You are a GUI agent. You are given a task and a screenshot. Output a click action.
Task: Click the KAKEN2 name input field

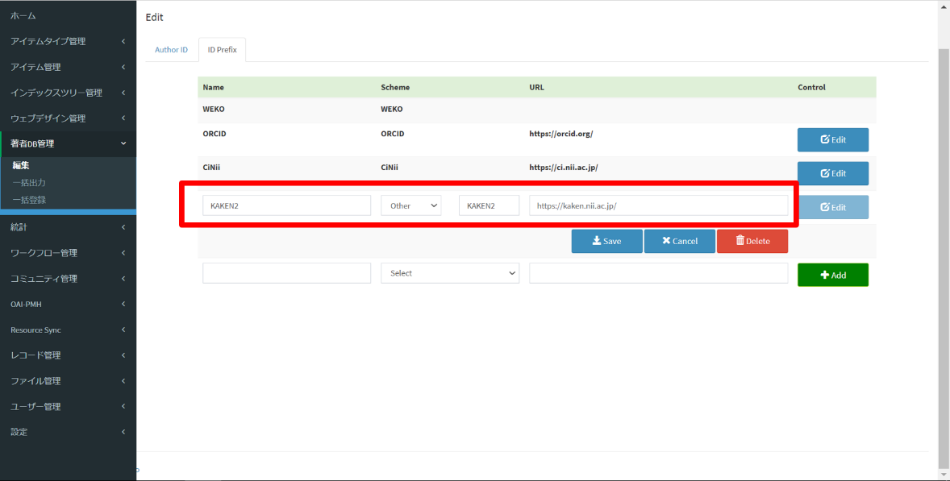tap(286, 205)
